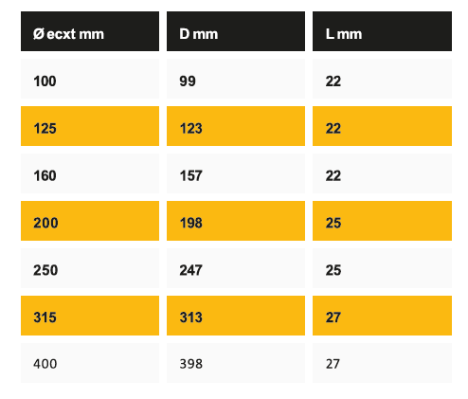Image resolution: width=468 pixels, height=399 pixels.
Task: Click the yellow cell showing 27
Action: point(382,316)
